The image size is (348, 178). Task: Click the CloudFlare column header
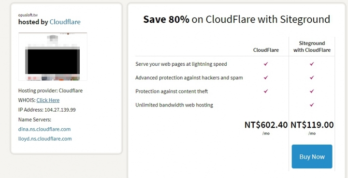pos(266,50)
